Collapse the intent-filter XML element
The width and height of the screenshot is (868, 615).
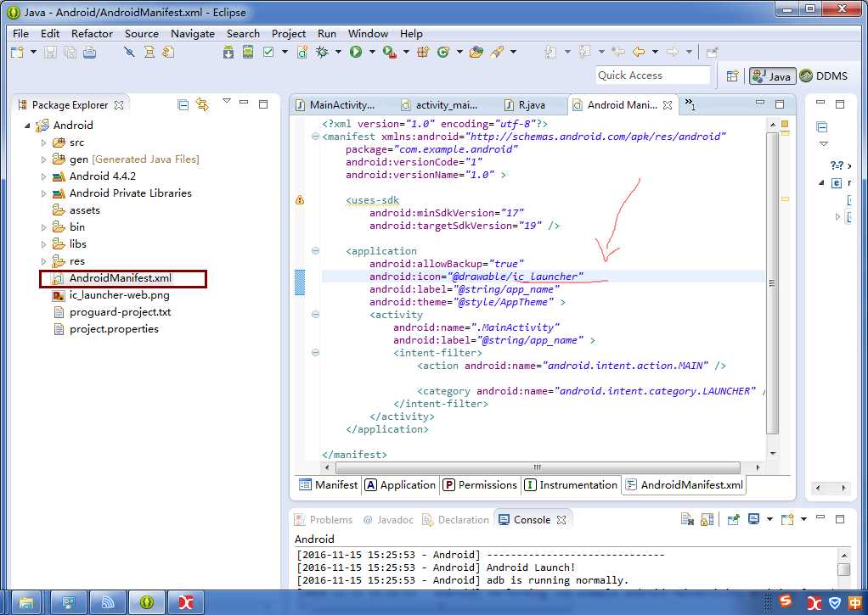click(x=315, y=353)
